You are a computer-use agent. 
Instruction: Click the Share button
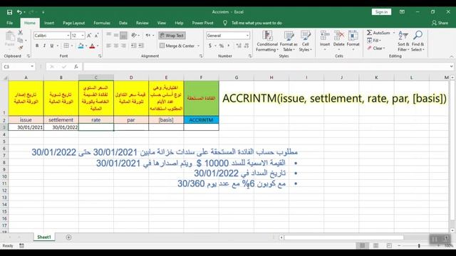point(440,23)
